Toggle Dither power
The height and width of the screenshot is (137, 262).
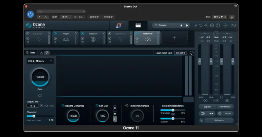[220, 114]
